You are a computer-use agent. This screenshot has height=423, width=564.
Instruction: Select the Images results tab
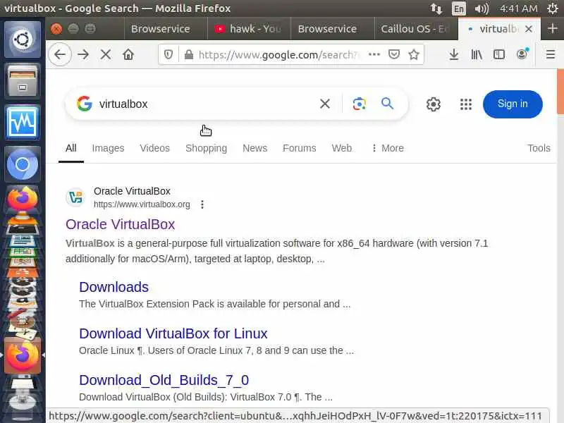(x=108, y=148)
